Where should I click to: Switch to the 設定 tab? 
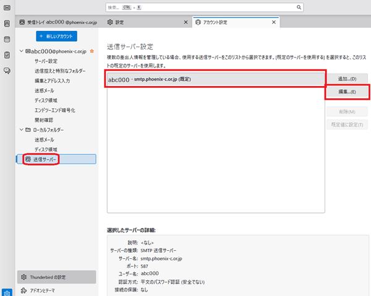(142, 22)
